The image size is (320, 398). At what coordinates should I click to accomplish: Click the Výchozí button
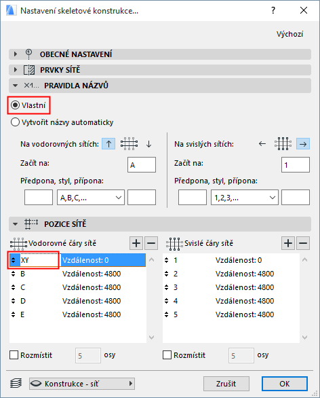point(289,34)
